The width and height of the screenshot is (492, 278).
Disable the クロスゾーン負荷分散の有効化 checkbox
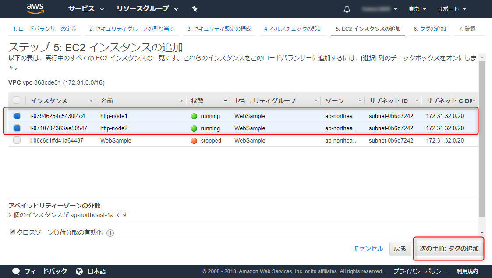pyautogui.click(x=12, y=232)
